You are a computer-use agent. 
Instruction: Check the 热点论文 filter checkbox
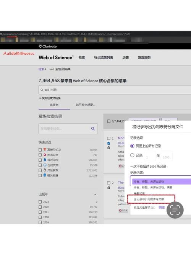point(40,155)
